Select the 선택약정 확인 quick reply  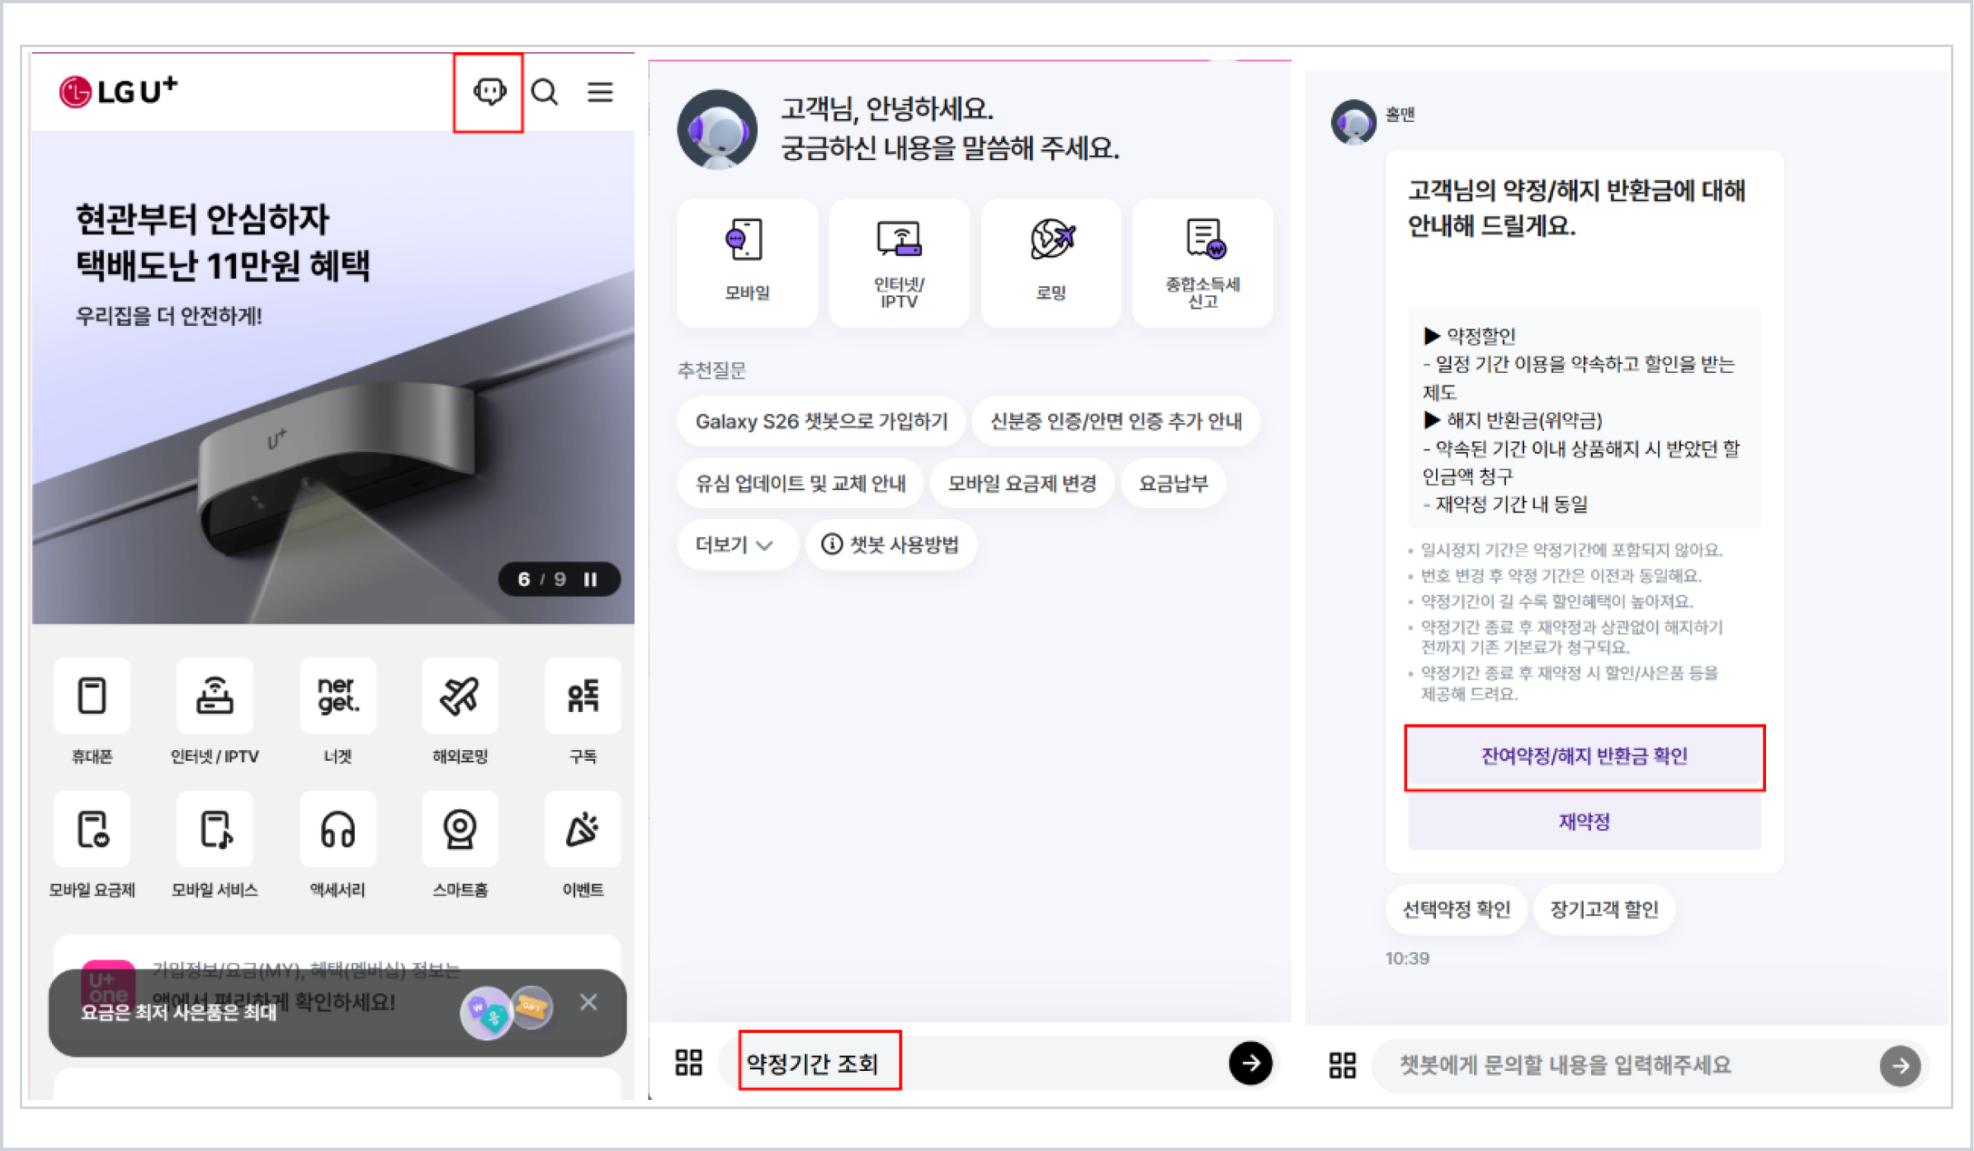pos(1457,909)
